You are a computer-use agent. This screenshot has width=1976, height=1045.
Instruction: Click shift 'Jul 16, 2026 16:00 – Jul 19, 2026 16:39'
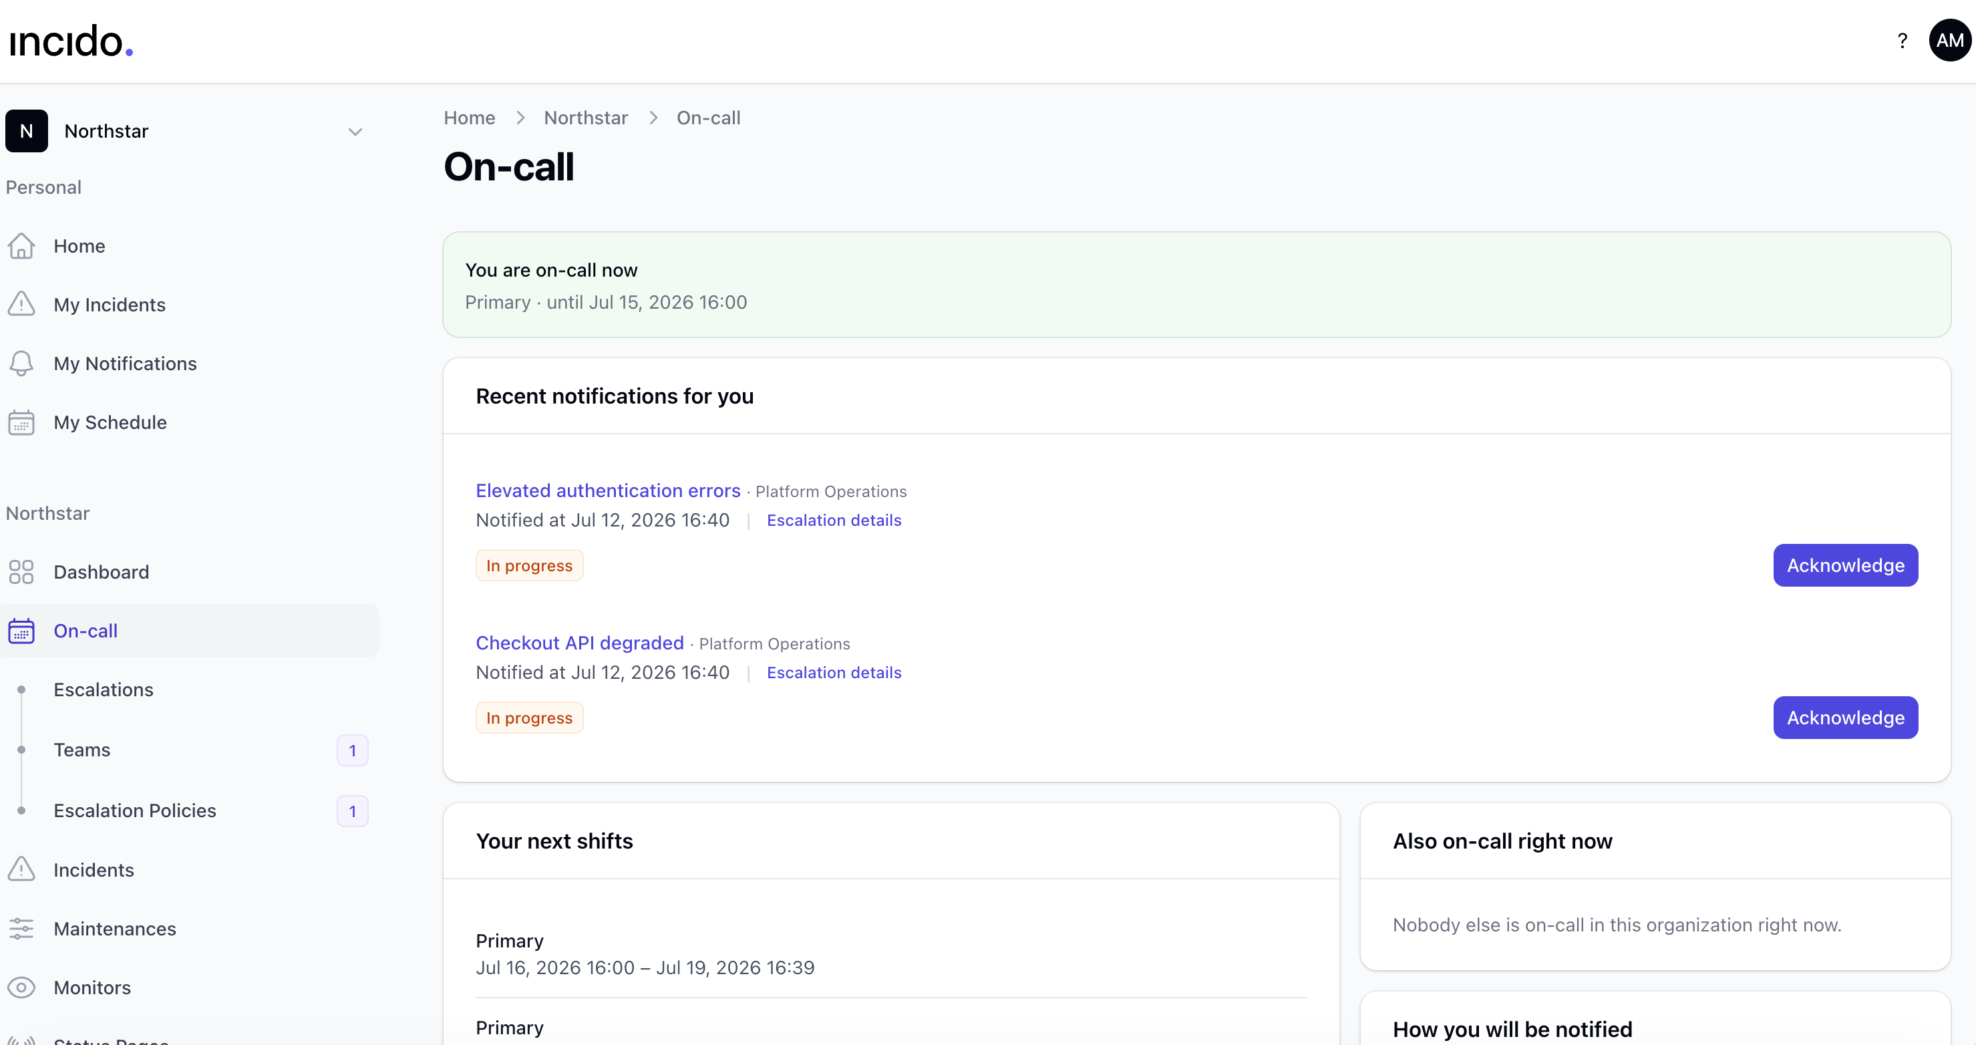(645, 968)
